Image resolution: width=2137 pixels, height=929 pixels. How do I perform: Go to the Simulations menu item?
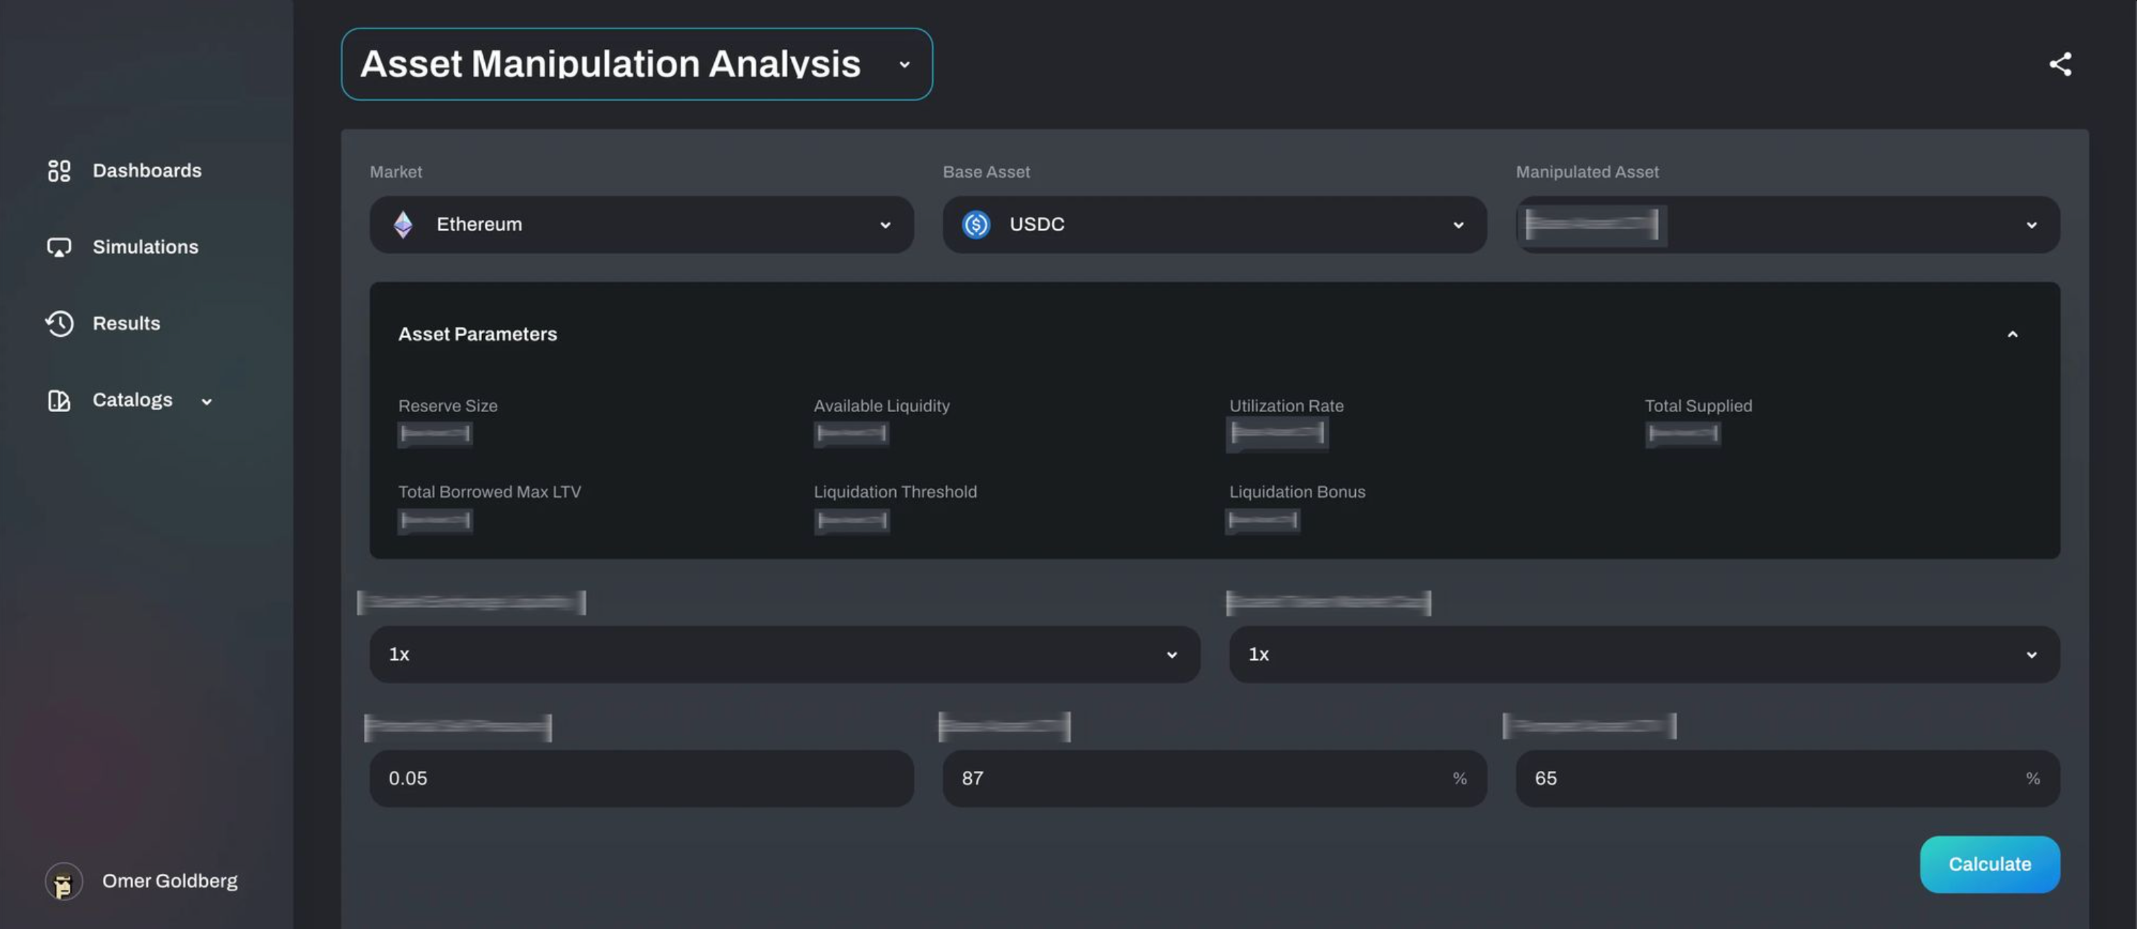pyautogui.click(x=145, y=247)
